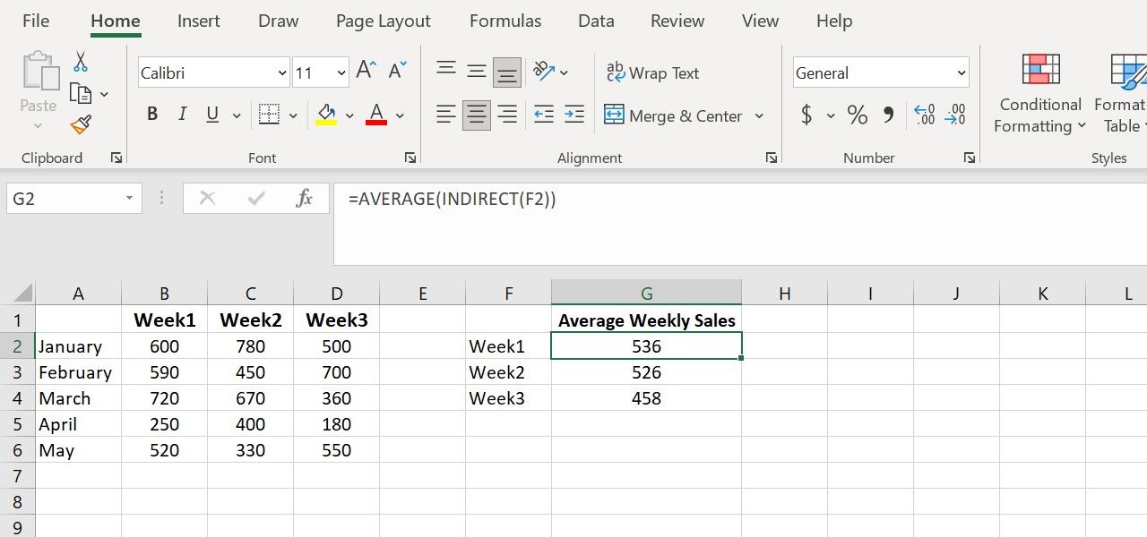Apply Percent Style formatting
The width and height of the screenshot is (1147, 537).
(x=857, y=115)
